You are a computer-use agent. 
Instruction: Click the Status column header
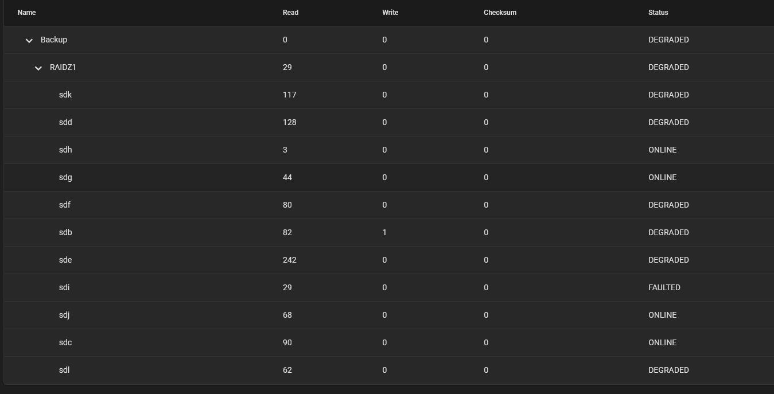658,13
